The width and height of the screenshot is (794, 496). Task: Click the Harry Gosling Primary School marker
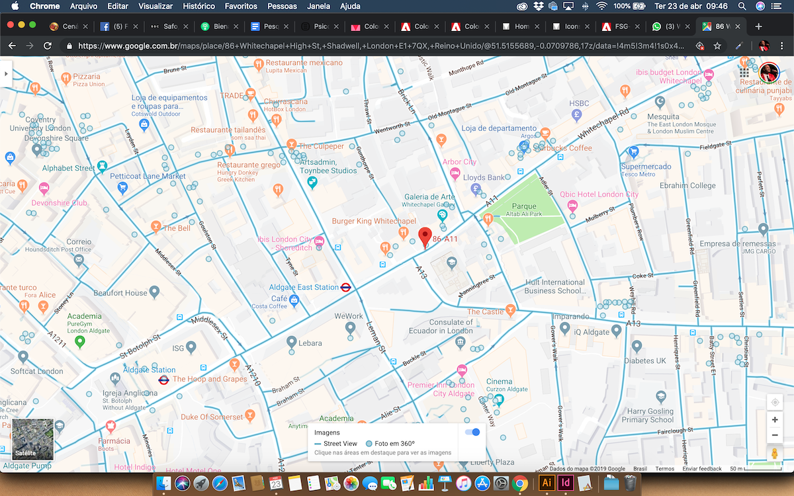[x=660, y=397]
